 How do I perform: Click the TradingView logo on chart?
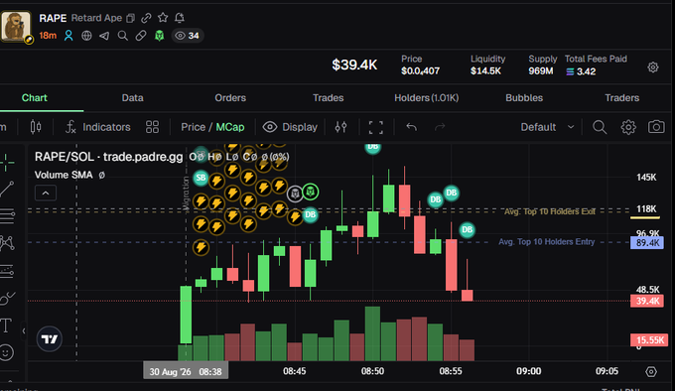click(x=49, y=339)
